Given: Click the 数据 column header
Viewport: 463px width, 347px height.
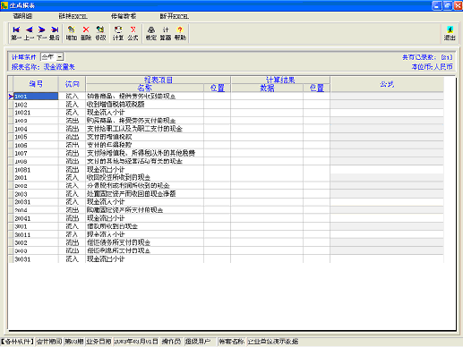Looking at the screenshot, I should pyautogui.click(x=267, y=88).
